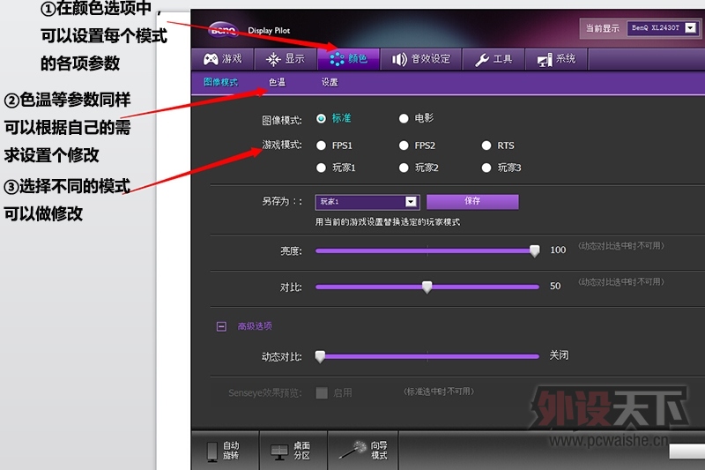
Task: Launch the 向导模式 wizard wand icon
Action: coord(359,449)
